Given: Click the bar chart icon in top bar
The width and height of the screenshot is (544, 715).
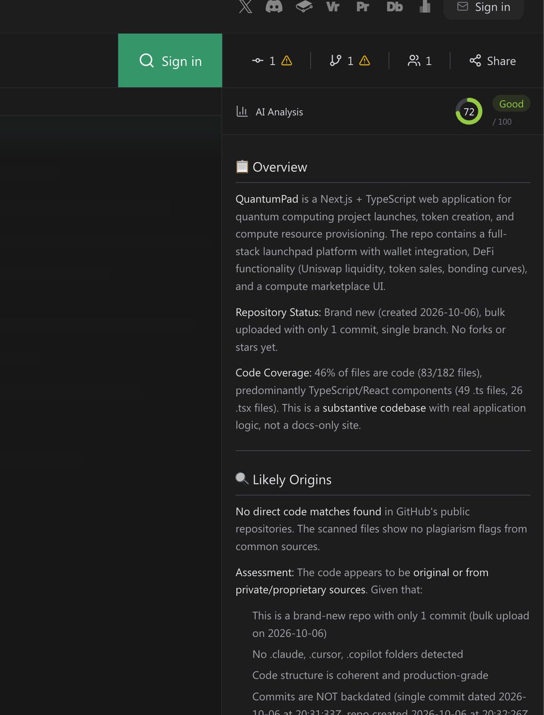Looking at the screenshot, I should (x=425, y=7).
